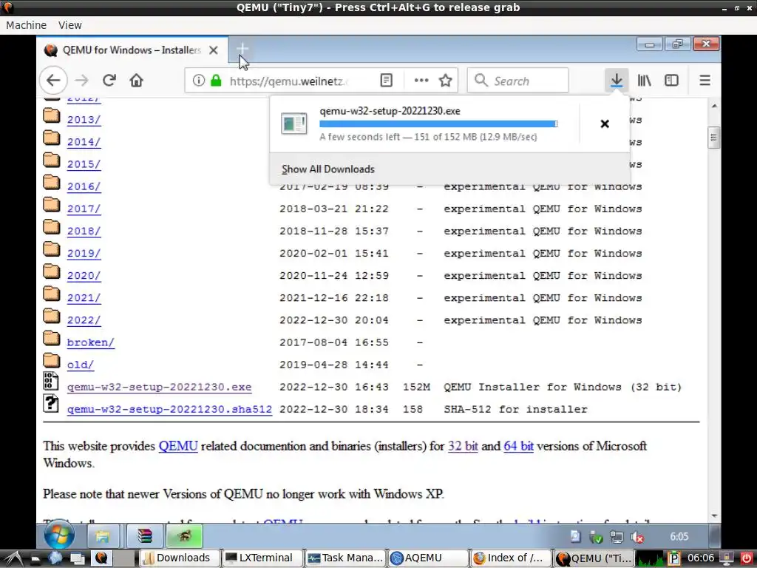The image size is (757, 568).
Task: Open the 2018/ folder link
Action: pos(84,231)
